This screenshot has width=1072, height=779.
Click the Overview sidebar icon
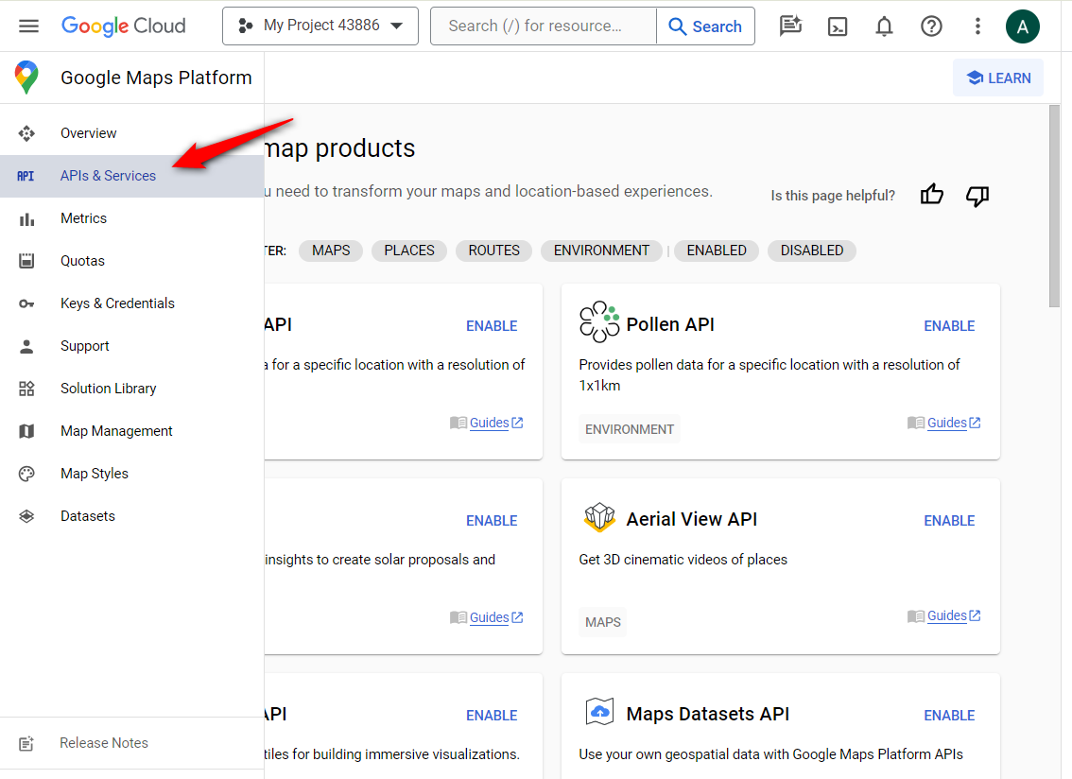click(x=26, y=133)
